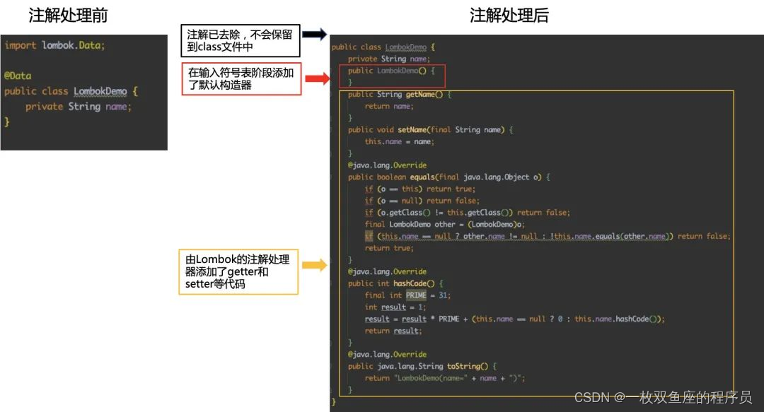Select the 'import lombok.Data;' code line

(54, 45)
